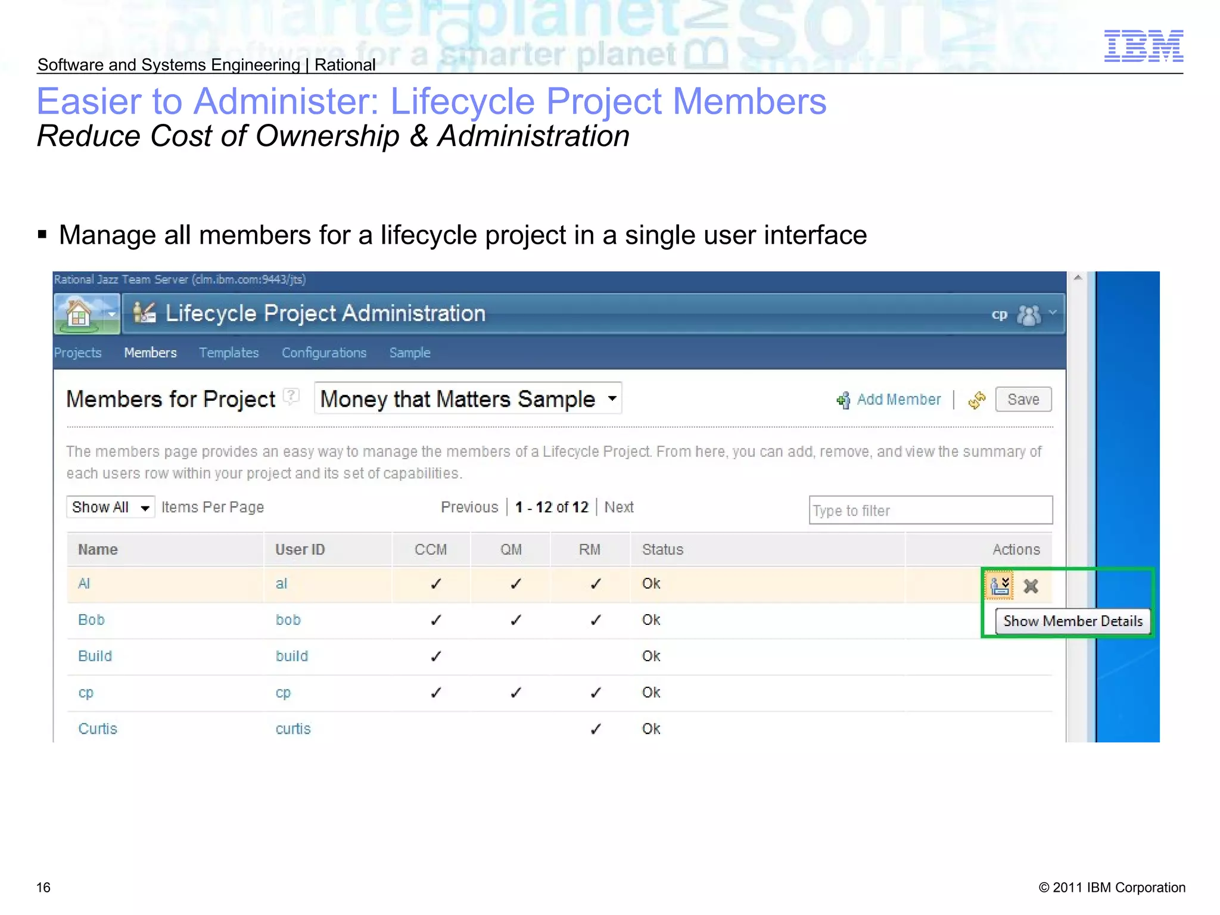Click Ok status in Build row
Screen dimensions: 1220x915
(x=651, y=656)
